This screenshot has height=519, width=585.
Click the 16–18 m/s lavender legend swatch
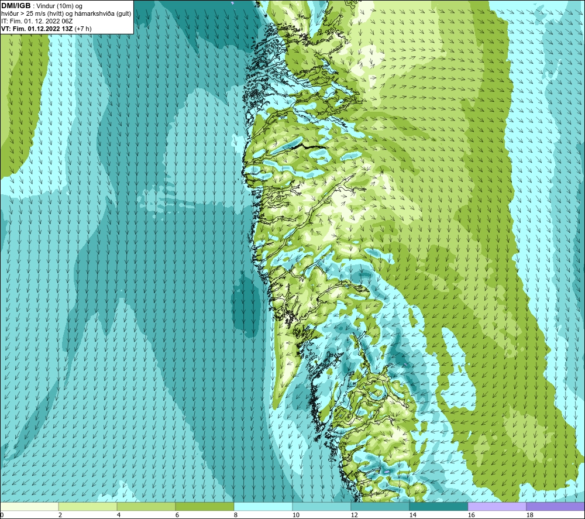tap(497, 506)
